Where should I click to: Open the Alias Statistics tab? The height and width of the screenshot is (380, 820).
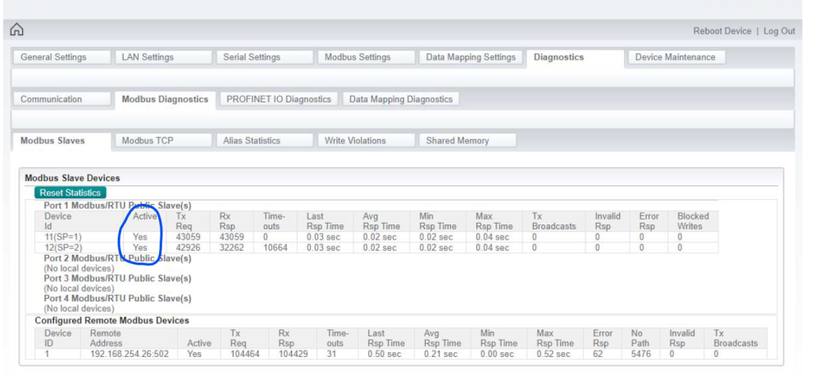pyautogui.click(x=252, y=141)
